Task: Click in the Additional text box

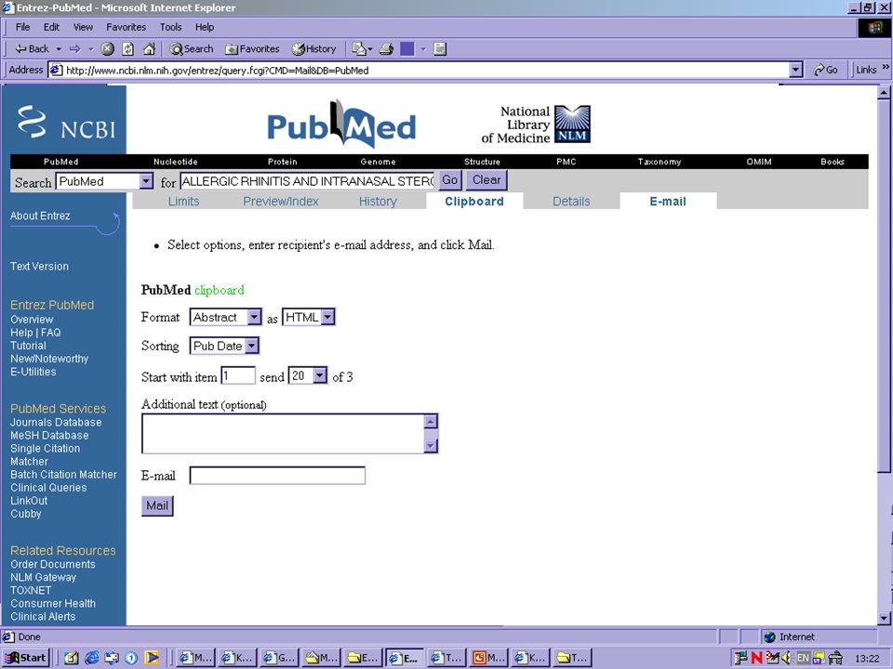Action: pos(284,434)
